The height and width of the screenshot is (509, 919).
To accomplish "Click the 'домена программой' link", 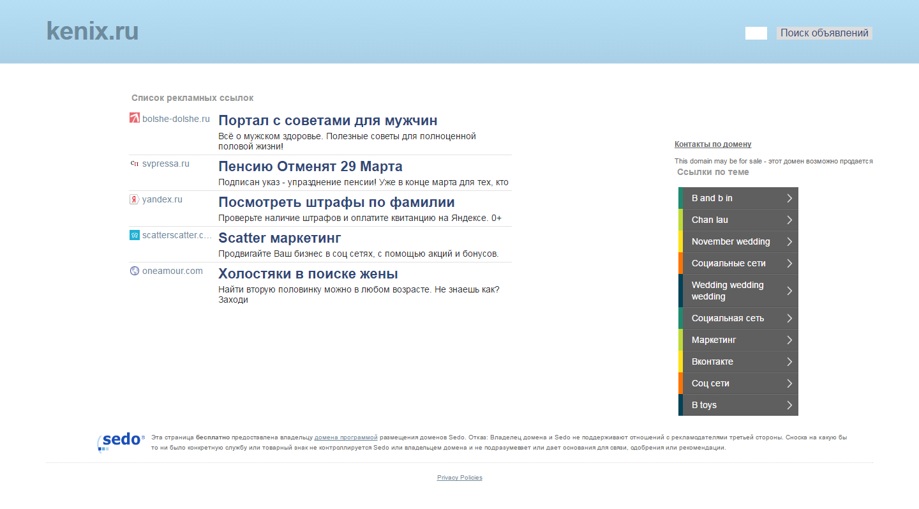I will click(x=346, y=437).
